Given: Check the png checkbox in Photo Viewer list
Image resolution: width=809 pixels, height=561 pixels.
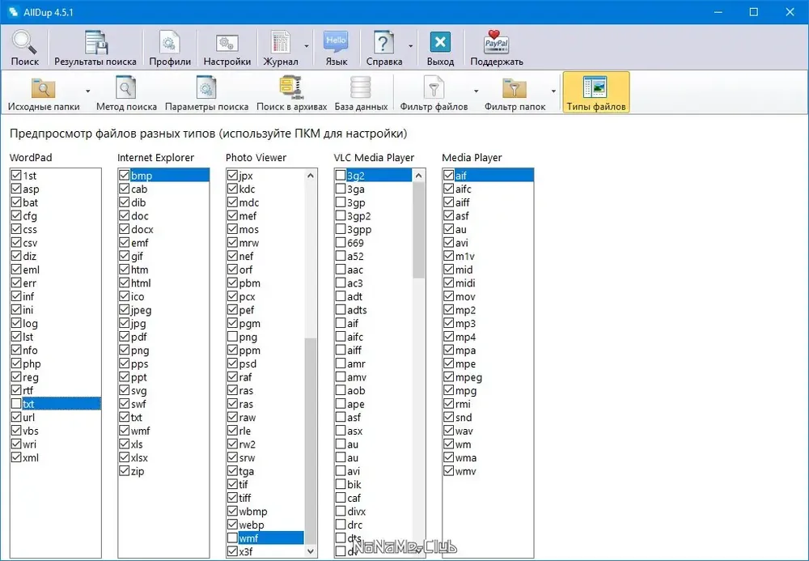Looking at the screenshot, I should [232, 337].
